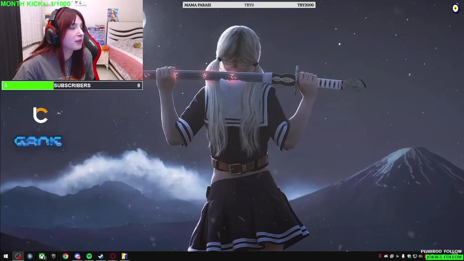
Task: Open the Windows Start menu
Action: click(x=5, y=256)
